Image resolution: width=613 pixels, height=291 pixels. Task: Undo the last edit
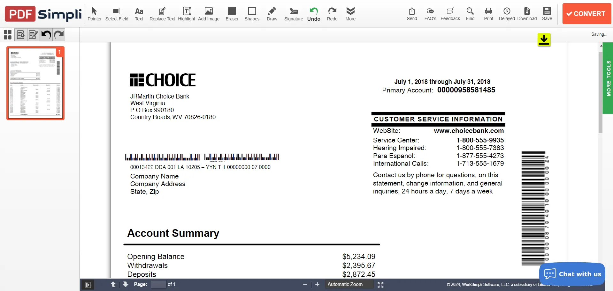pos(313,14)
